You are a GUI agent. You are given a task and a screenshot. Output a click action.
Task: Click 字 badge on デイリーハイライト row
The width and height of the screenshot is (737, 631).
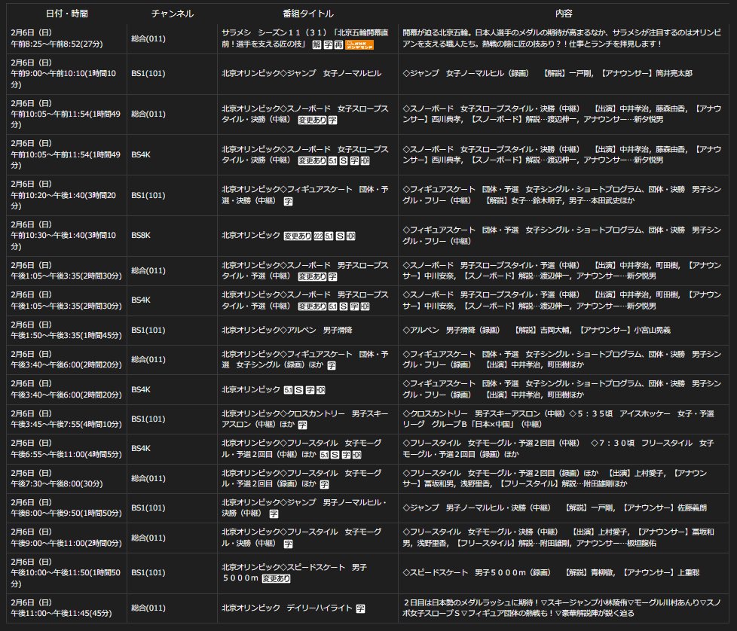(360, 608)
